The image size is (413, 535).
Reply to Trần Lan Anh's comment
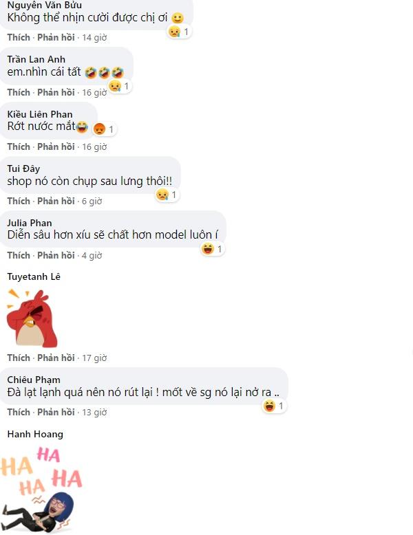(56, 92)
